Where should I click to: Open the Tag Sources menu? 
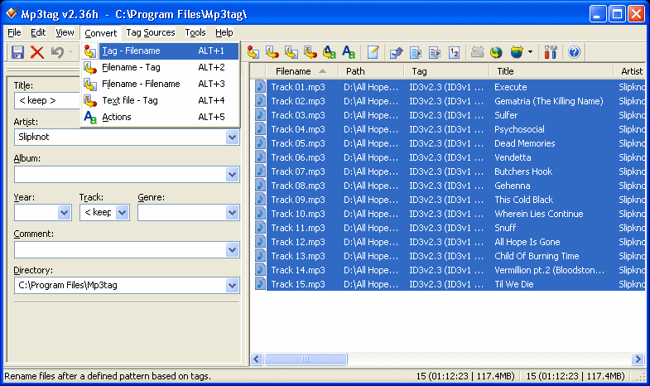tap(151, 32)
